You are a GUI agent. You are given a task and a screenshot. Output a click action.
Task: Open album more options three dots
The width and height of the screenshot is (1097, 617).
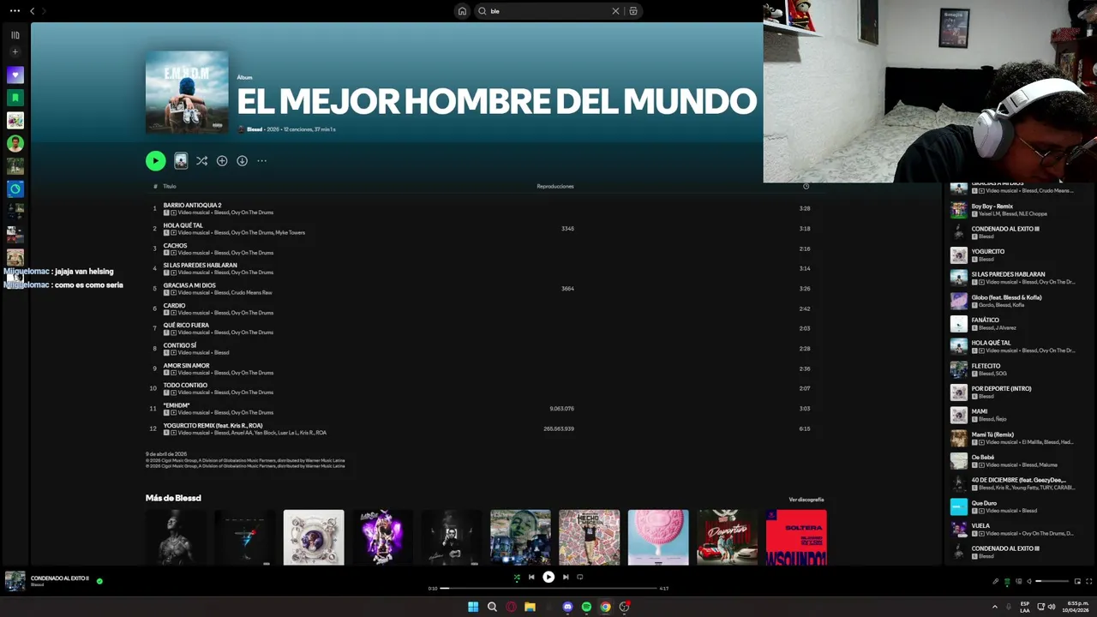262,160
